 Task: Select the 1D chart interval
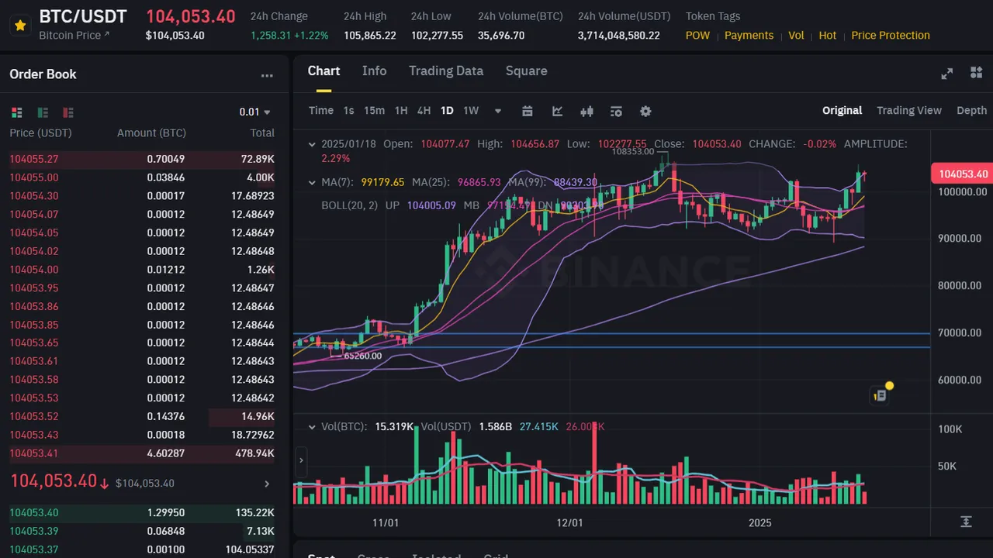447,110
